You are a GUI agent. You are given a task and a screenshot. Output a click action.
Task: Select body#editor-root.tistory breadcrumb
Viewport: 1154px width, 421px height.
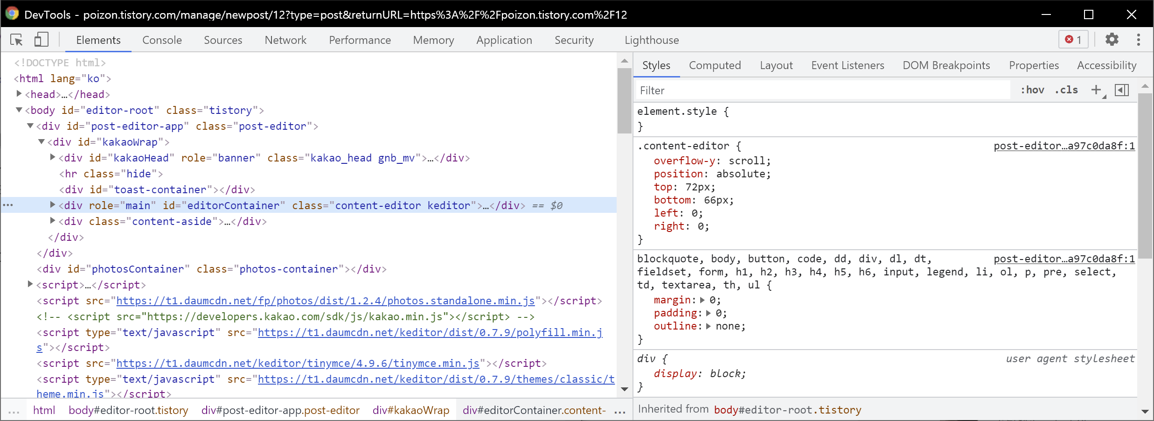128,410
